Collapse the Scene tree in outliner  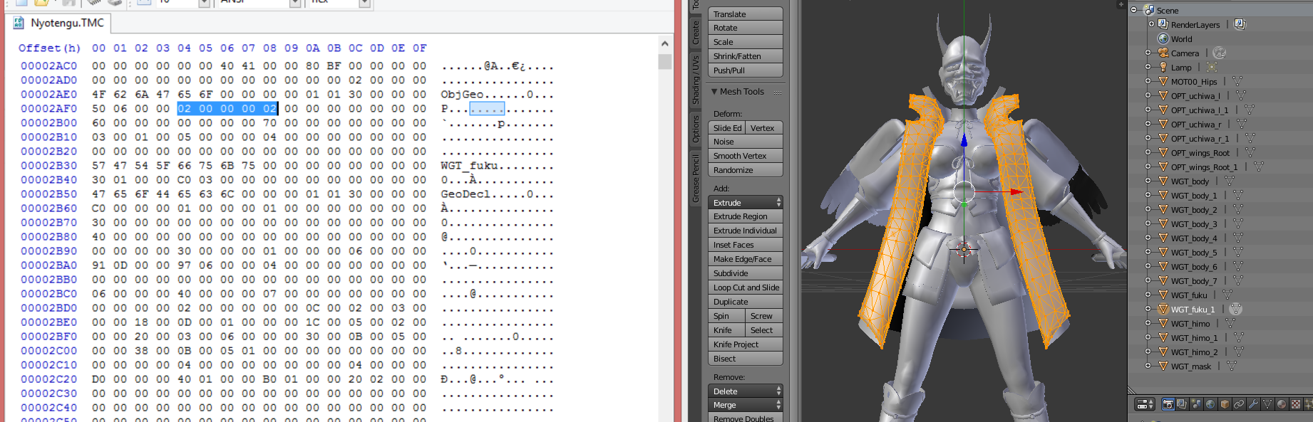1133,10
